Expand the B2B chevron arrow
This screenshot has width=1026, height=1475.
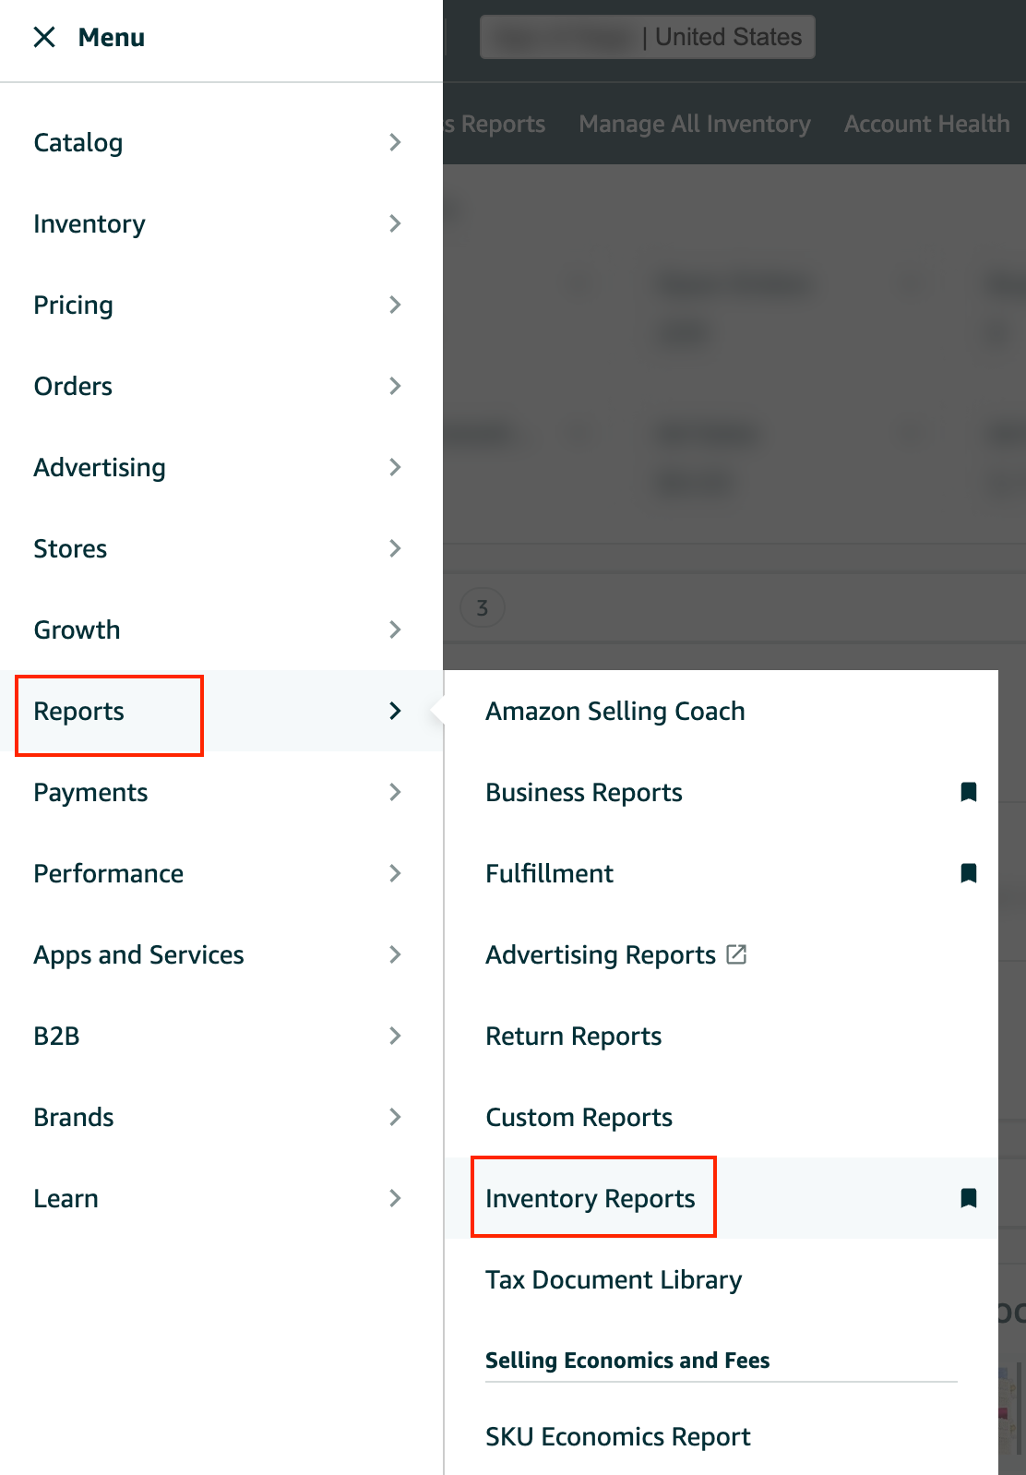tap(395, 1036)
